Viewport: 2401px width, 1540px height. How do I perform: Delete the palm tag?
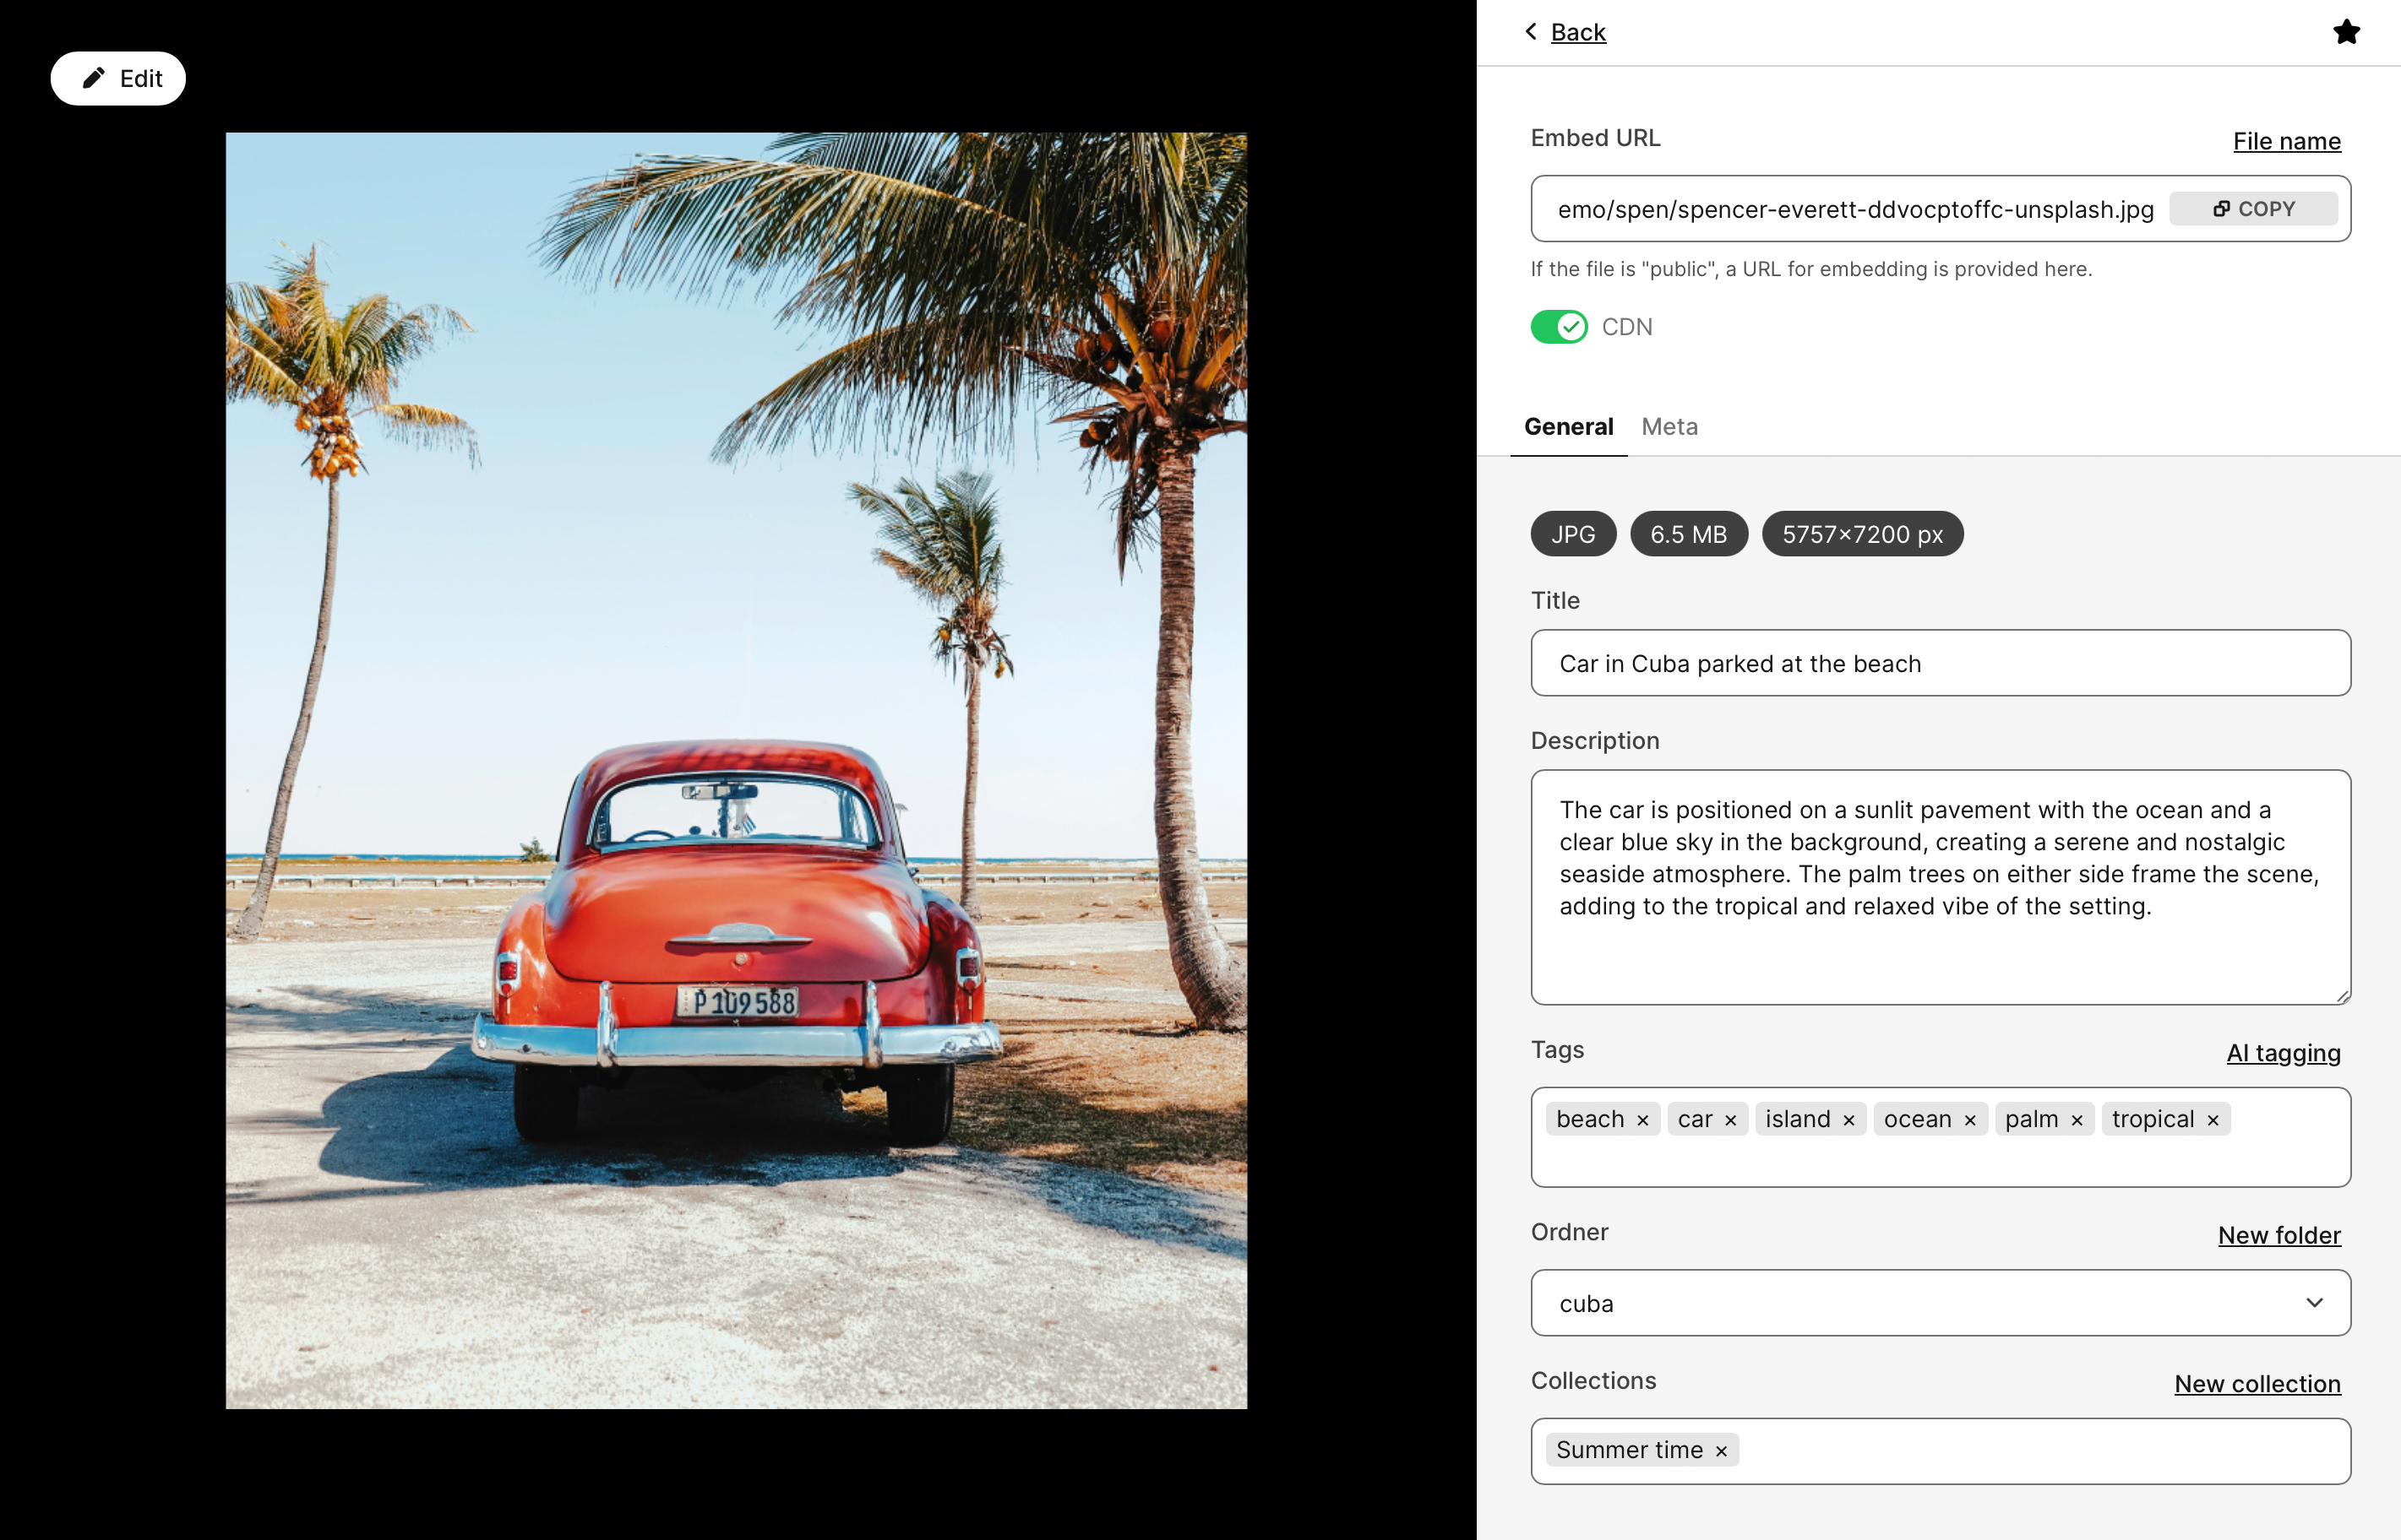click(x=2077, y=1120)
